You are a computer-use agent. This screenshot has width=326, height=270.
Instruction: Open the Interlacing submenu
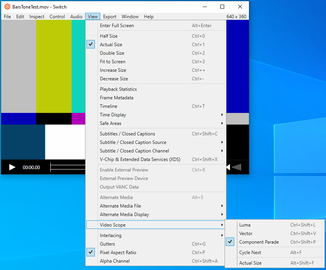tap(156, 235)
